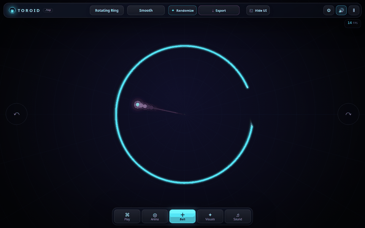Click the Randomize button
Screen dimensions: 365x228
(x=182, y=11)
